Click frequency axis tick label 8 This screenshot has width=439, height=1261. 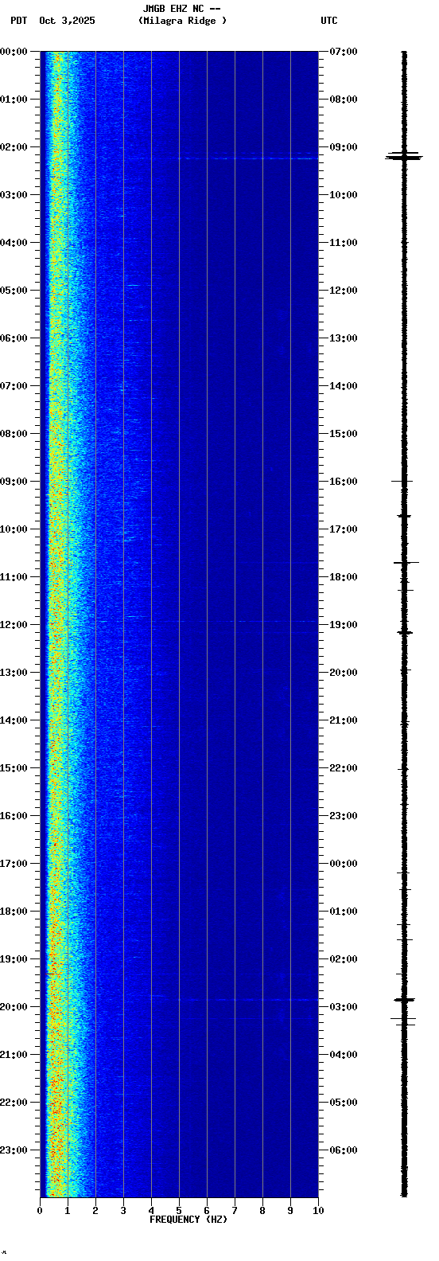tap(262, 1211)
